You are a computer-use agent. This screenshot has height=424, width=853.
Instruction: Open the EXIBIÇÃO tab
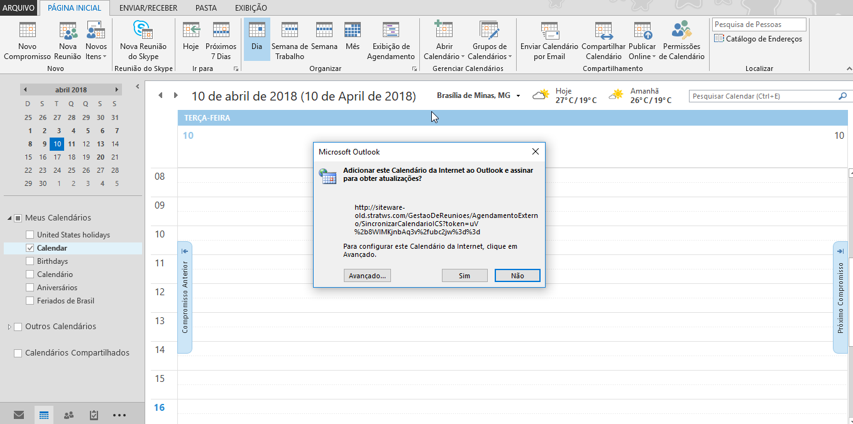pyautogui.click(x=251, y=8)
